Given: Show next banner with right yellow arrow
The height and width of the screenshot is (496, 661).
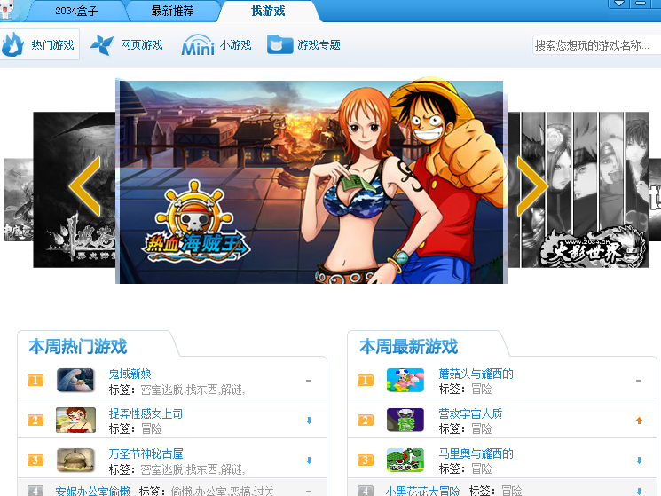Looking at the screenshot, I should (x=532, y=185).
